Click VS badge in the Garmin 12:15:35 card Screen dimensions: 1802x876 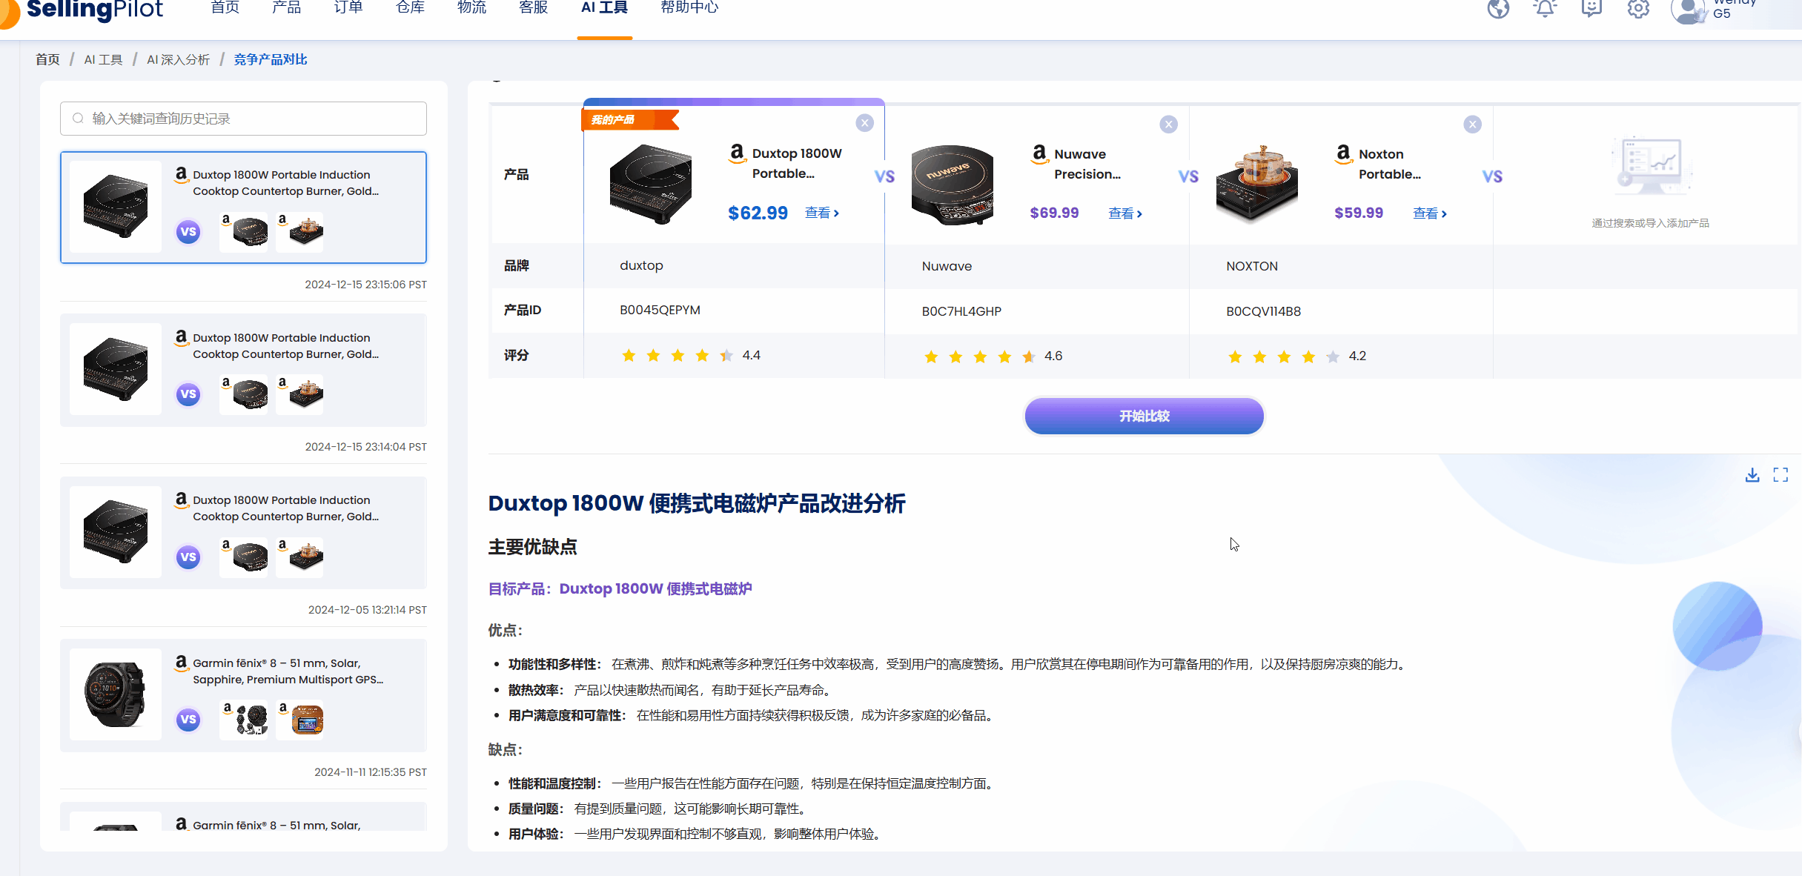188,720
